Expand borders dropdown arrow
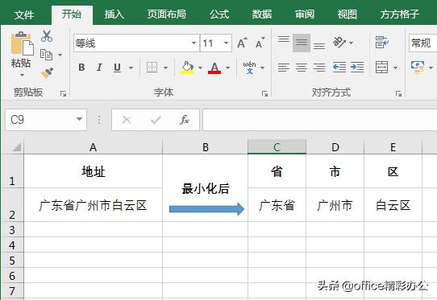 (165, 68)
